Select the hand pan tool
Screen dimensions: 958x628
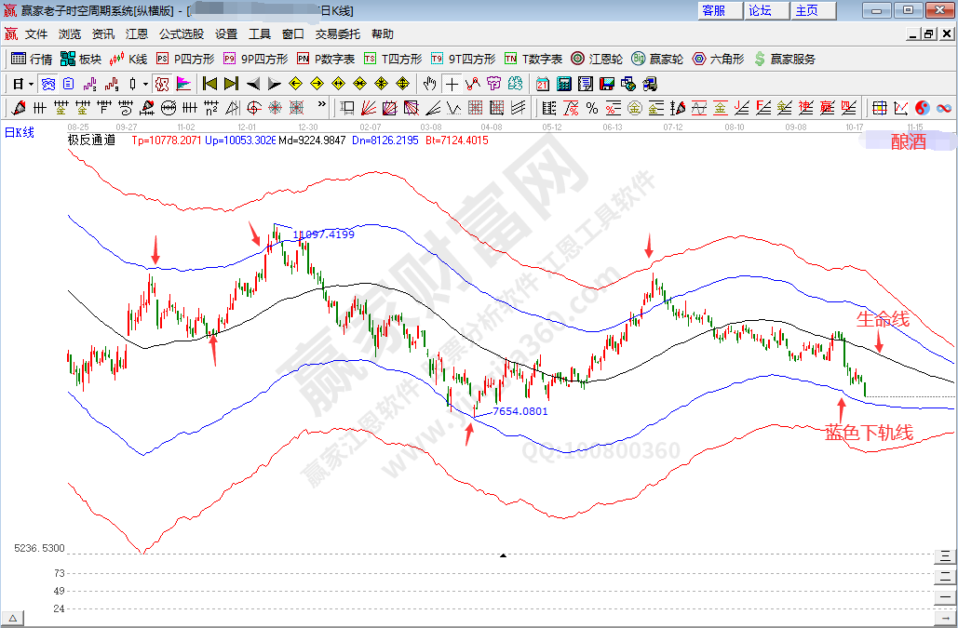point(429,83)
